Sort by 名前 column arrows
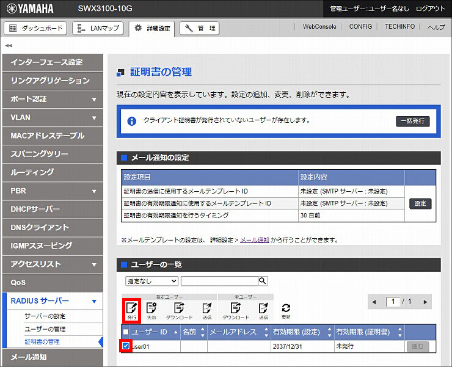Viewport: 452px width, 367px height. coord(202,332)
